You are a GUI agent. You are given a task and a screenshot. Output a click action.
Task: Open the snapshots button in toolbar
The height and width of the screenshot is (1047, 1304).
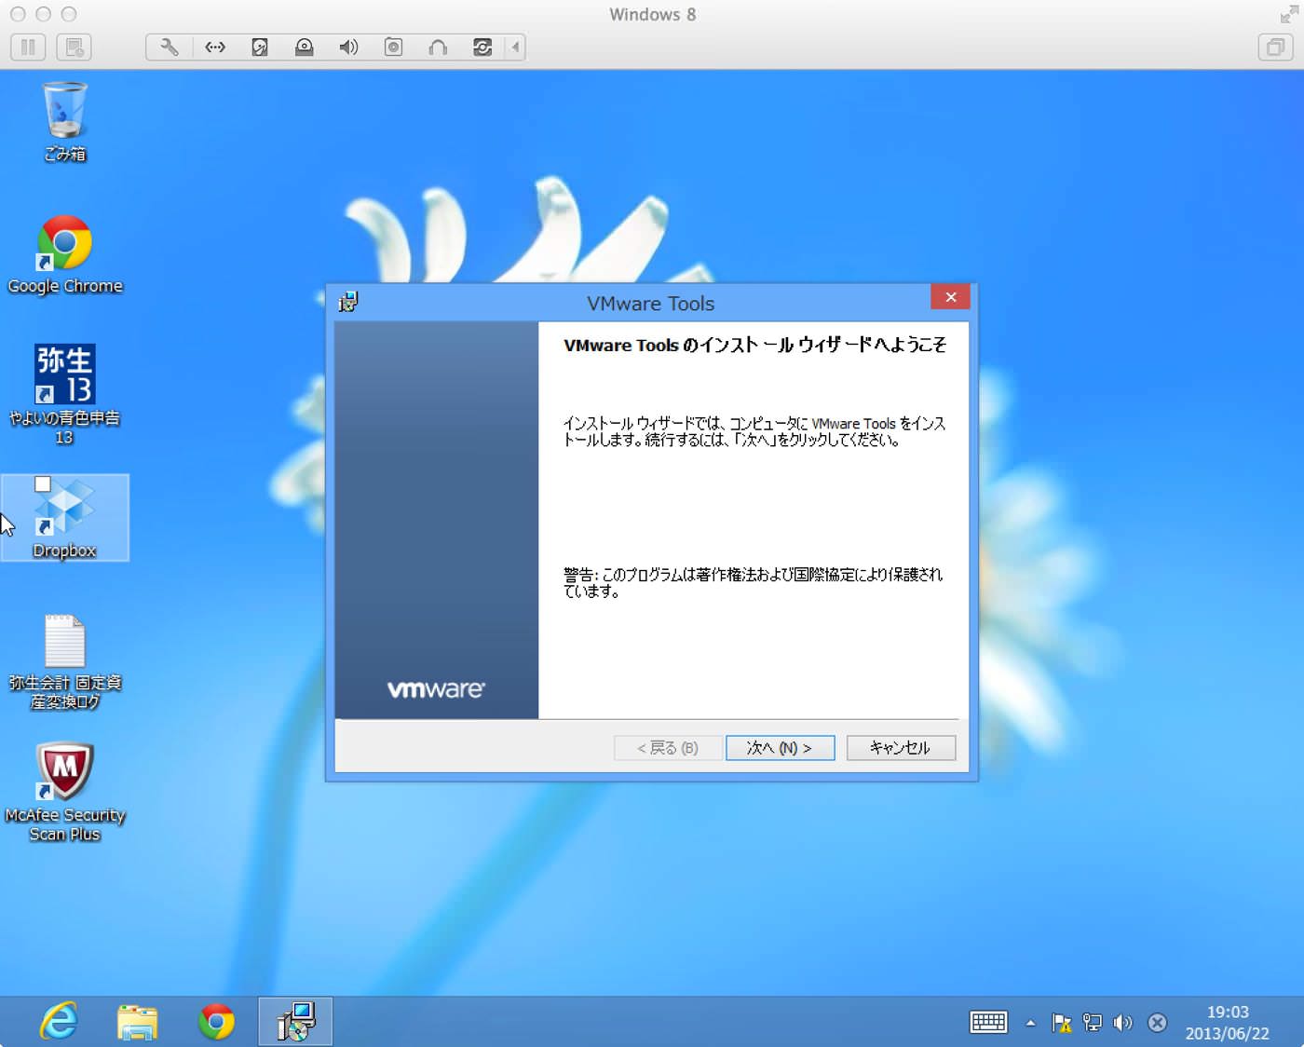coord(75,47)
